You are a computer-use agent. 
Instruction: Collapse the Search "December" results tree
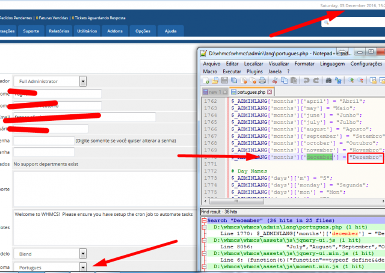[x=204, y=221]
